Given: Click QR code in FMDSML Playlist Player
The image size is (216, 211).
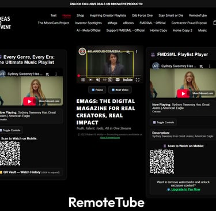Looking at the screenshot, I should click(162, 161).
